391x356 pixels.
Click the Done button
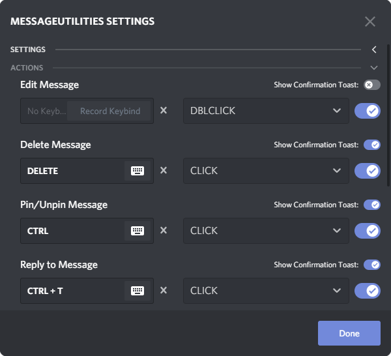coord(349,333)
